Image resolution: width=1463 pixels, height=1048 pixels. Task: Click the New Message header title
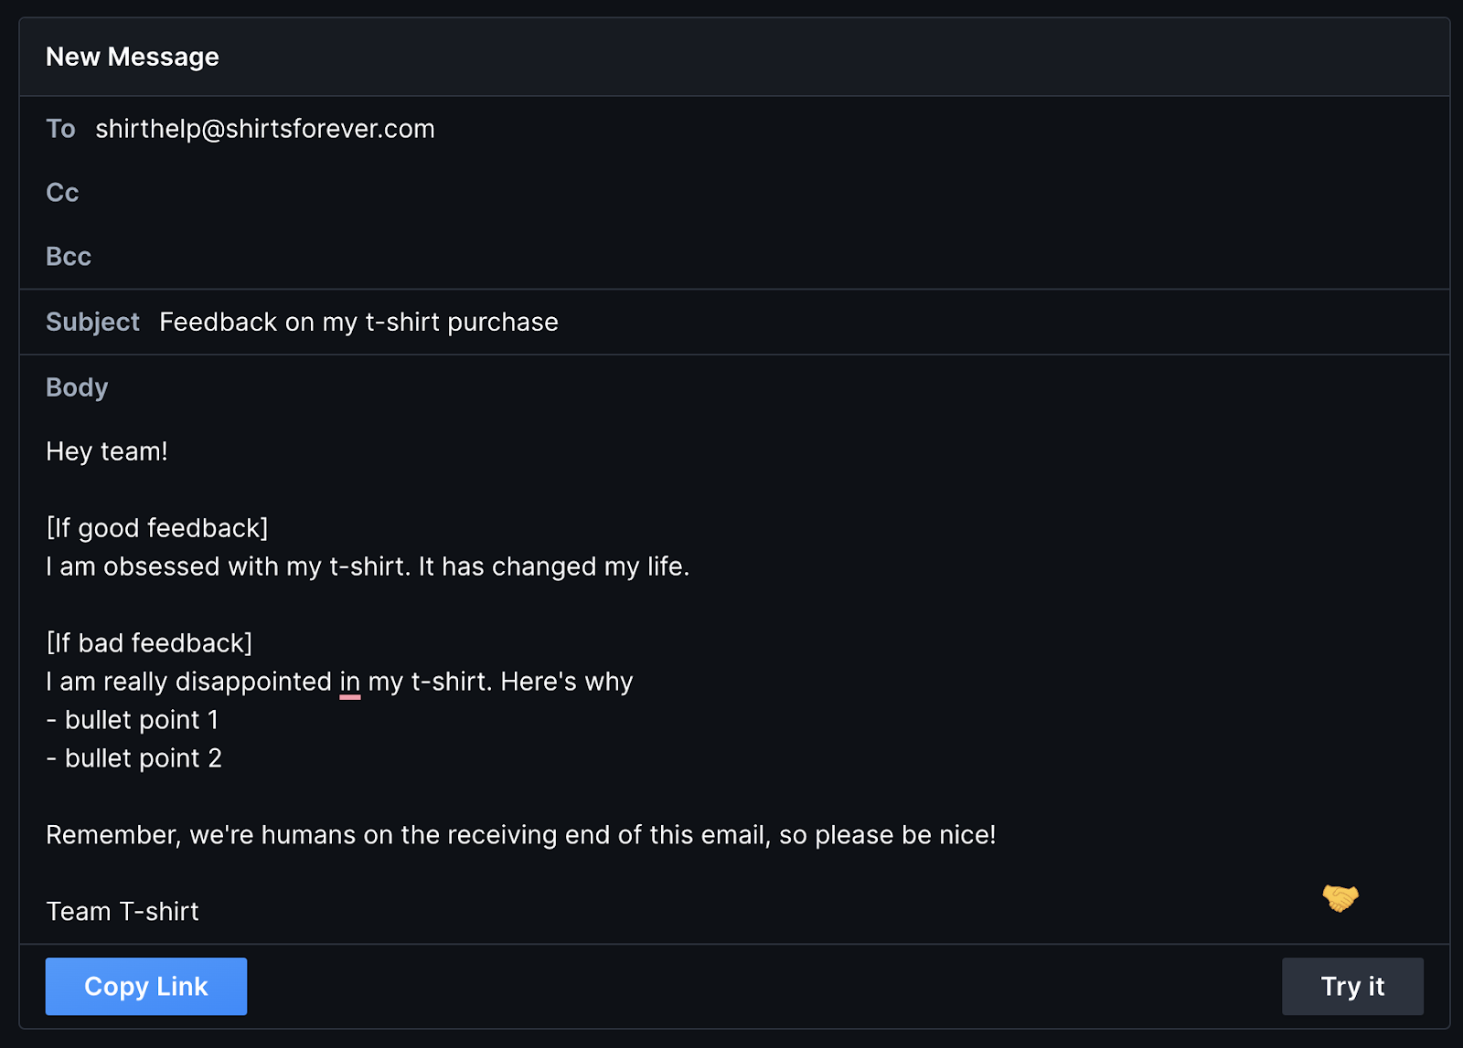(133, 57)
